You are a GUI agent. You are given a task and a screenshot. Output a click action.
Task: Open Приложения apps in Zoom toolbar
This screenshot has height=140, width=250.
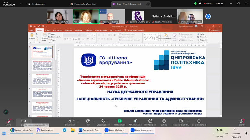tap(150, 122)
